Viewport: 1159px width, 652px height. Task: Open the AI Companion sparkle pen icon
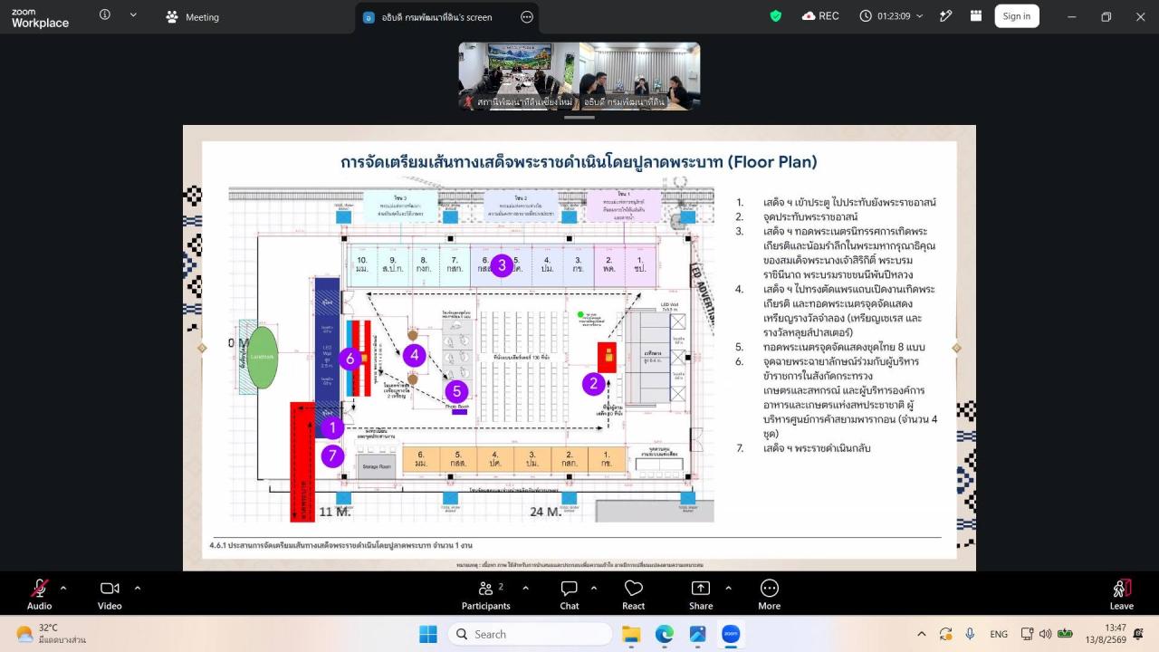click(x=946, y=16)
